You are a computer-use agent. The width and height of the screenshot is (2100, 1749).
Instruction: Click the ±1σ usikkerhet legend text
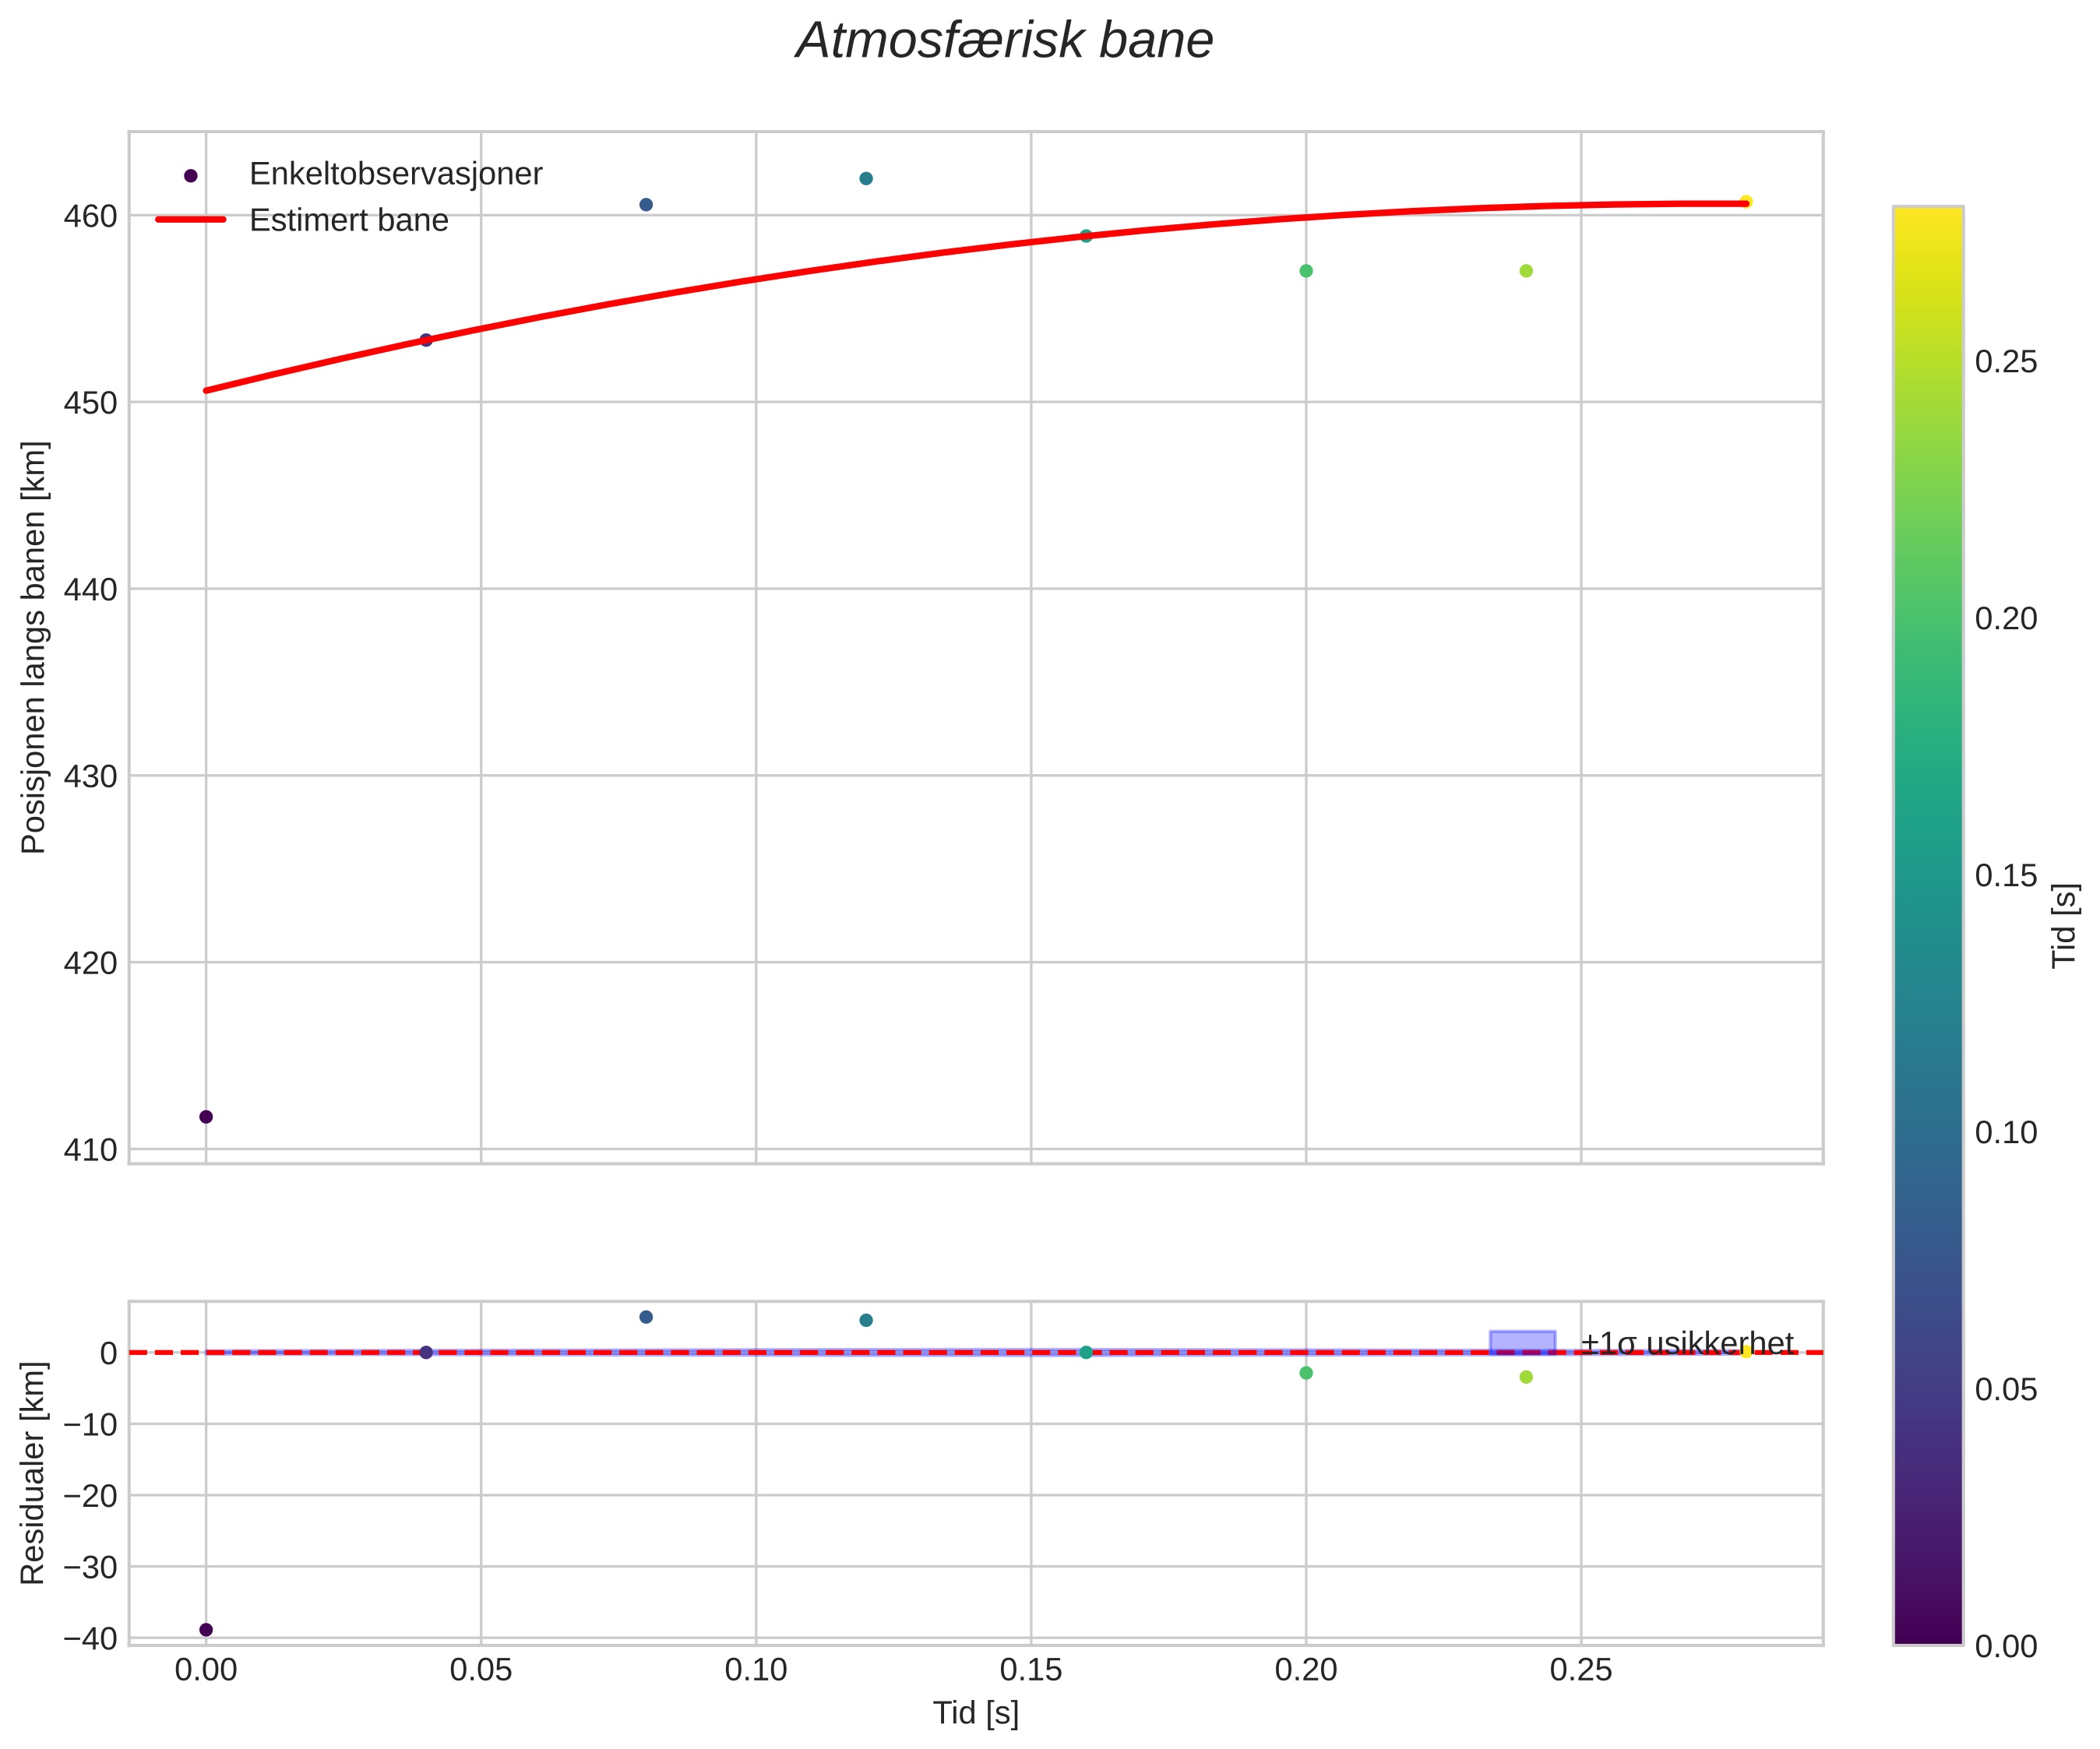[x=1687, y=1343]
